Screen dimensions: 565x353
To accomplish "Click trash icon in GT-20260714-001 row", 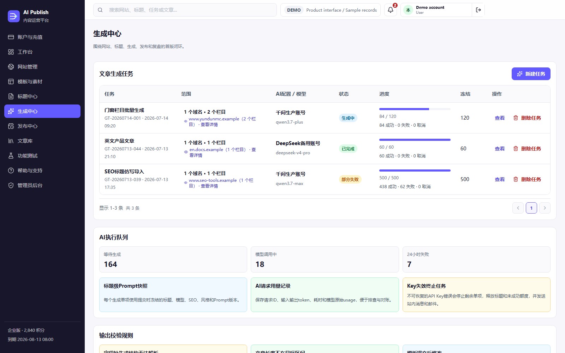I will pos(516,118).
